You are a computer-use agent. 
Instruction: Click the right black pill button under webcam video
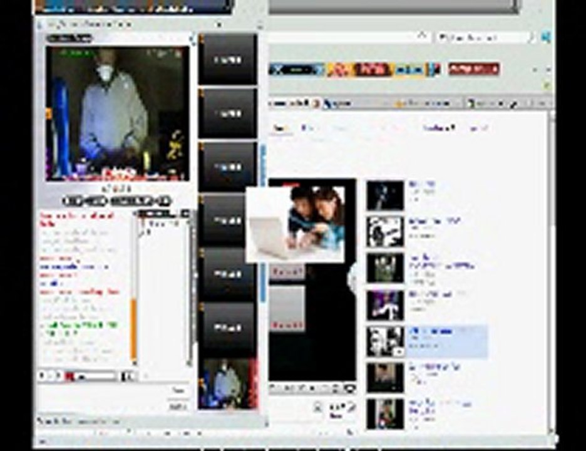141,201
